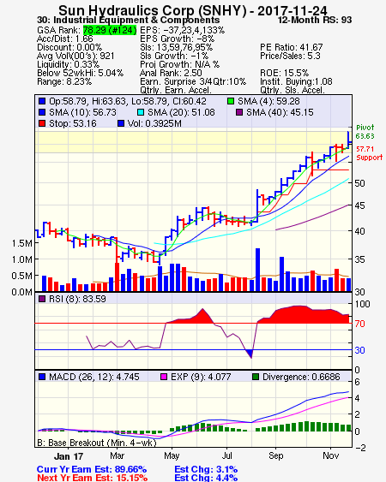The height and width of the screenshot is (482, 386).
Task: Click the Mar date axis label
Action: point(117,455)
